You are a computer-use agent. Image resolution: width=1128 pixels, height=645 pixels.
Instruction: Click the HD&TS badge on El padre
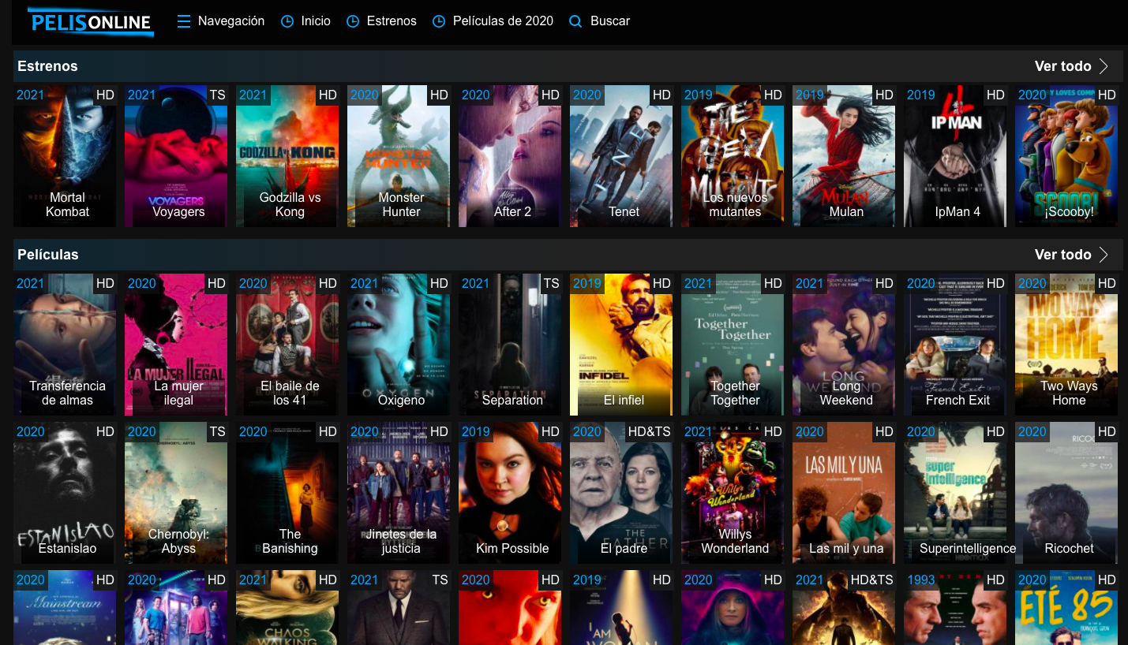[x=649, y=431]
